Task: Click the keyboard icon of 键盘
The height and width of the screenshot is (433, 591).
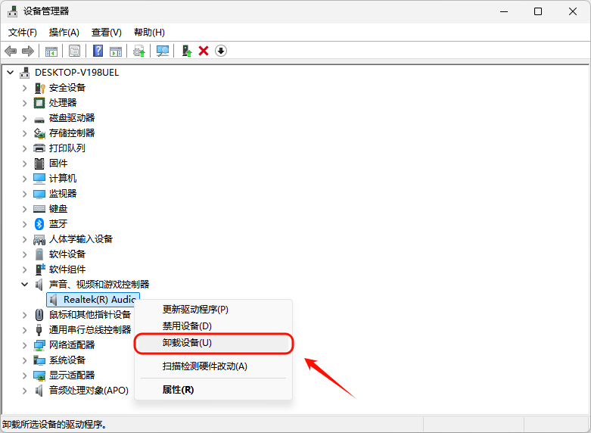Action: [39, 209]
